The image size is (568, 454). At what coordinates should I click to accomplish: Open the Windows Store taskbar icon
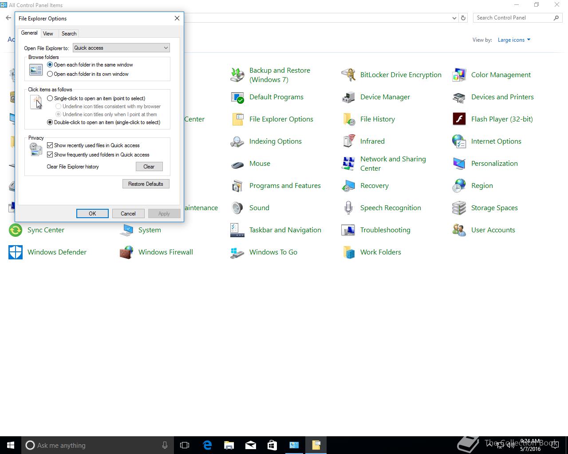(x=272, y=445)
